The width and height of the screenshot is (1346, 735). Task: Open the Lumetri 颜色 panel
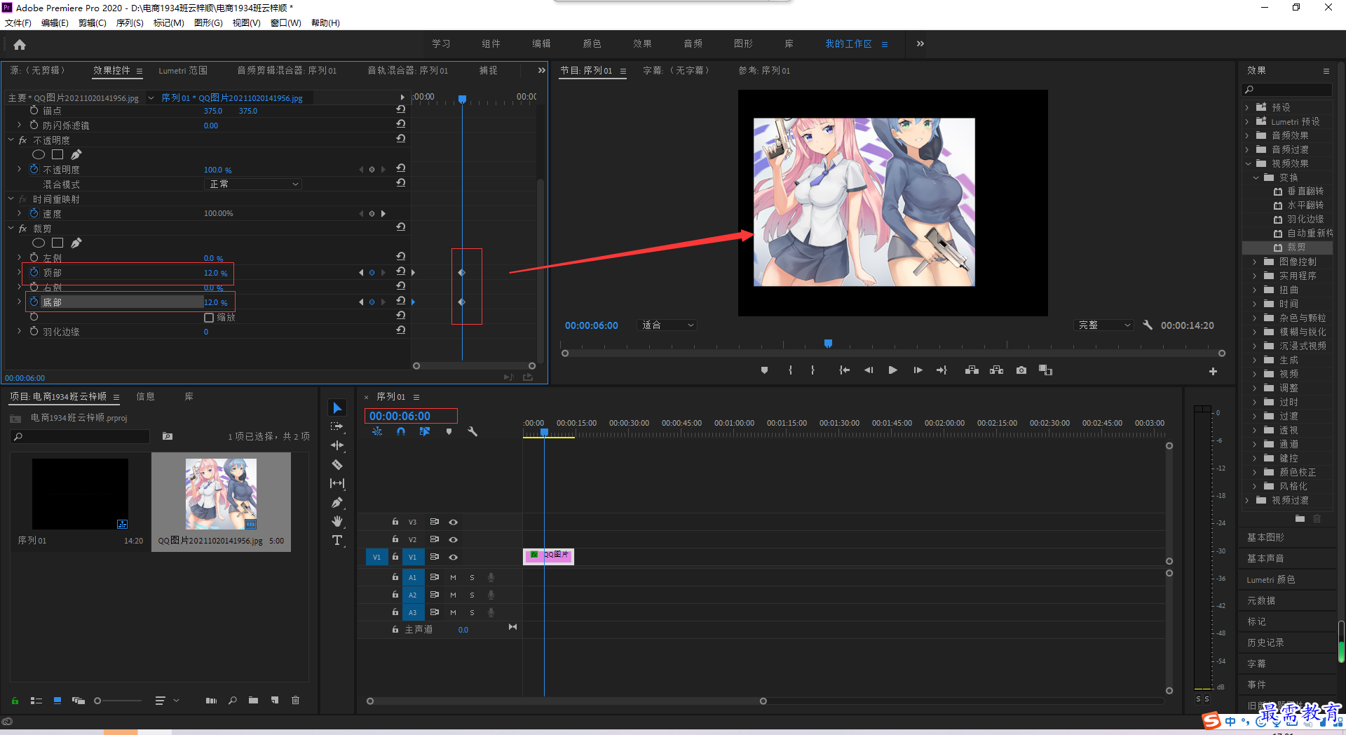pyautogui.click(x=1271, y=579)
